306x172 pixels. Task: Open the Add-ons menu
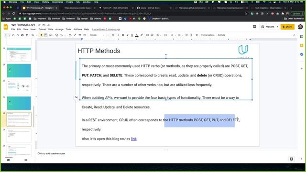tap(77, 30)
